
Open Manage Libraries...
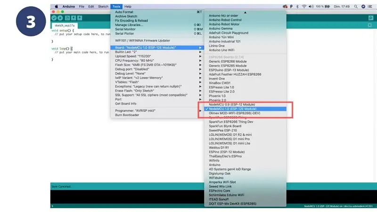tap(157, 25)
